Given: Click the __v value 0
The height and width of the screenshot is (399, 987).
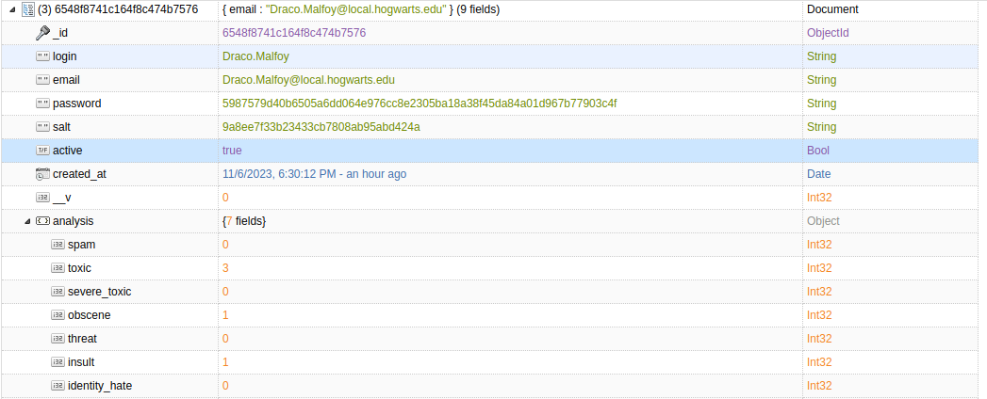Looking at the screenshot, I should click(225, 198).
